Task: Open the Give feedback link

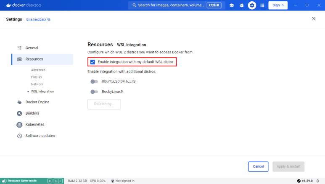Action: click(x=36, y=19)
